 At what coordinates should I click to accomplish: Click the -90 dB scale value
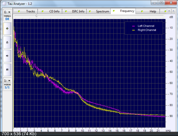pos(171,116)
